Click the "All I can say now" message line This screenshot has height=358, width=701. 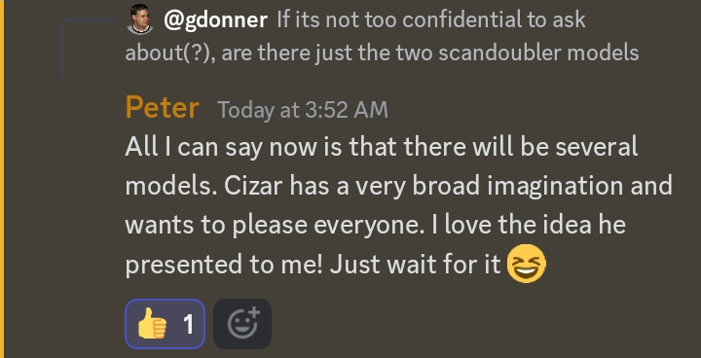(382, 147)
